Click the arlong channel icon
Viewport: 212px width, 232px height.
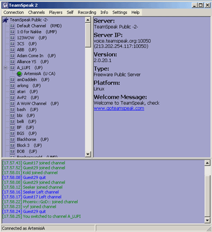12,86
